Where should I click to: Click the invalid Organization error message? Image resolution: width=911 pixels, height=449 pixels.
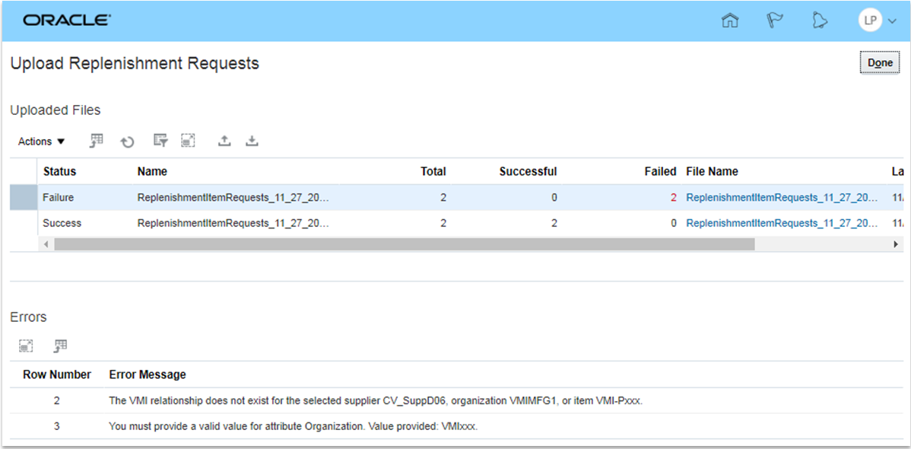pyautogui.click(x=293, y=426)
